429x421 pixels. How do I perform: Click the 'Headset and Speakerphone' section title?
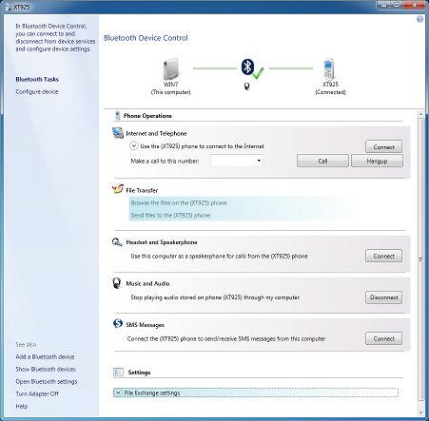pyautogui.click(x=162, y=242)
